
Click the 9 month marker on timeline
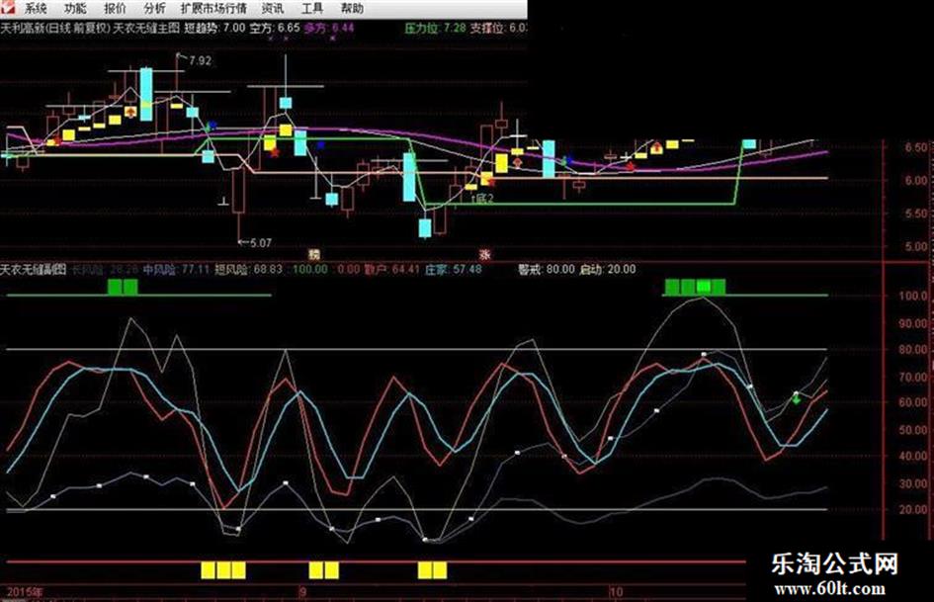pyautogui.click(x=303, y=592)
